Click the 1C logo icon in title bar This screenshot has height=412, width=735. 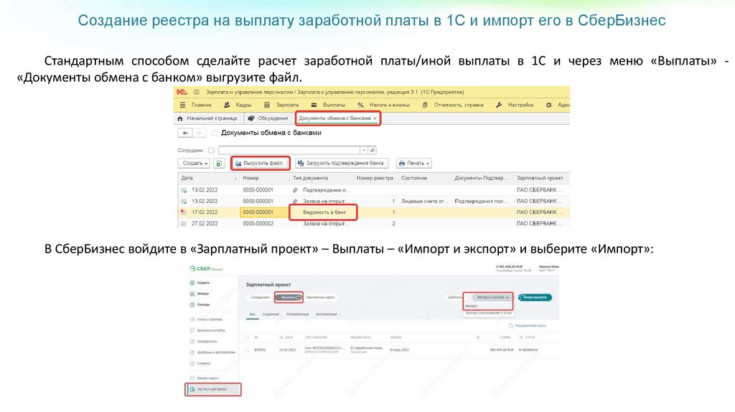pyautogui.click(x=182, y=92)
